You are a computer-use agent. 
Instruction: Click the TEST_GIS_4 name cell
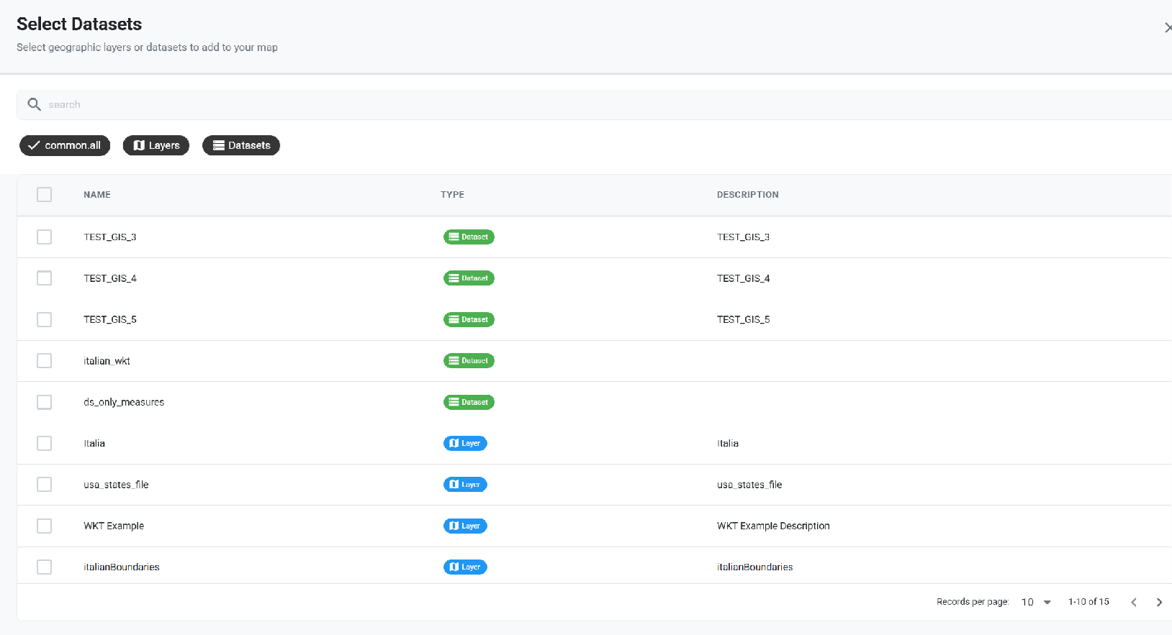pos(110,278)
